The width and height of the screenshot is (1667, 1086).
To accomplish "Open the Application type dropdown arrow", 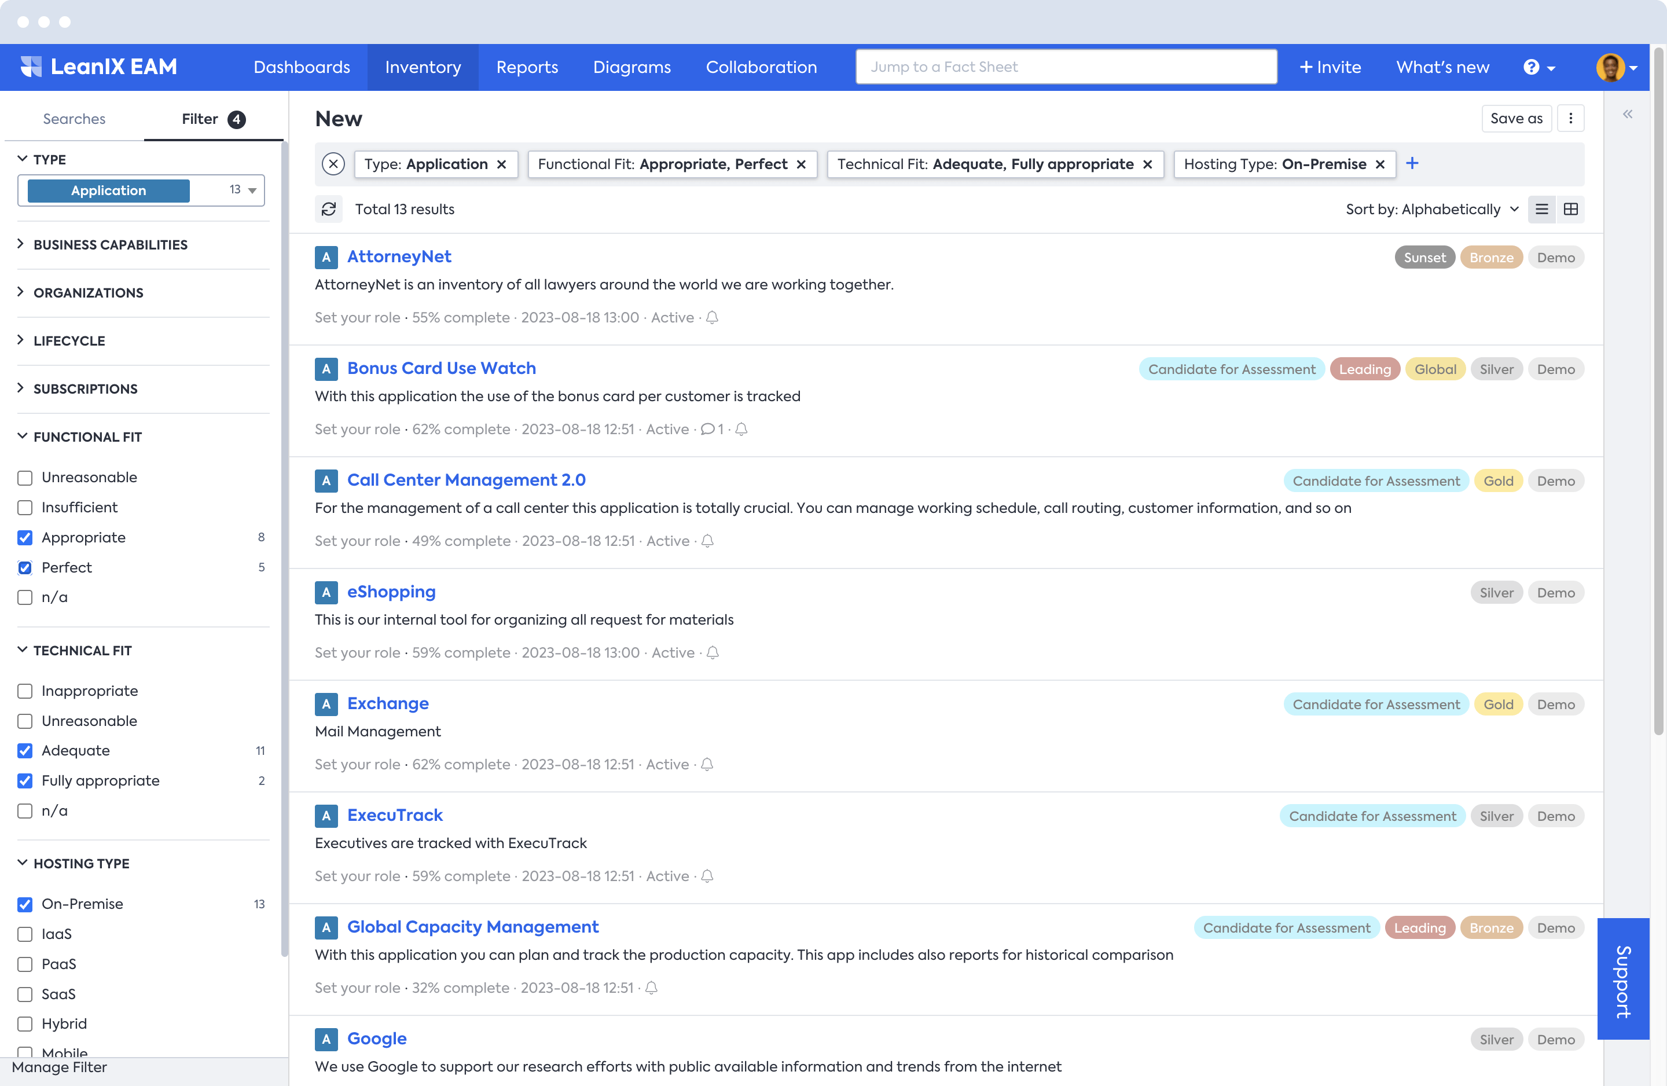I will pyautogui.click(x=252, y=190).
